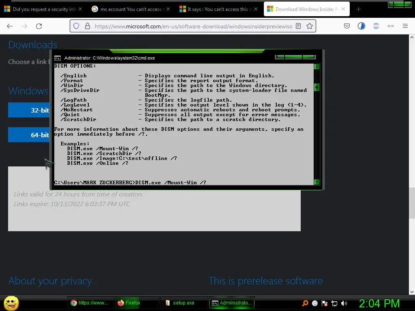Image resolution: width=415 pixels, height=311 pixels.
Task: Open the extension with the double-chevron icon
Action: [x=390, y=26]
